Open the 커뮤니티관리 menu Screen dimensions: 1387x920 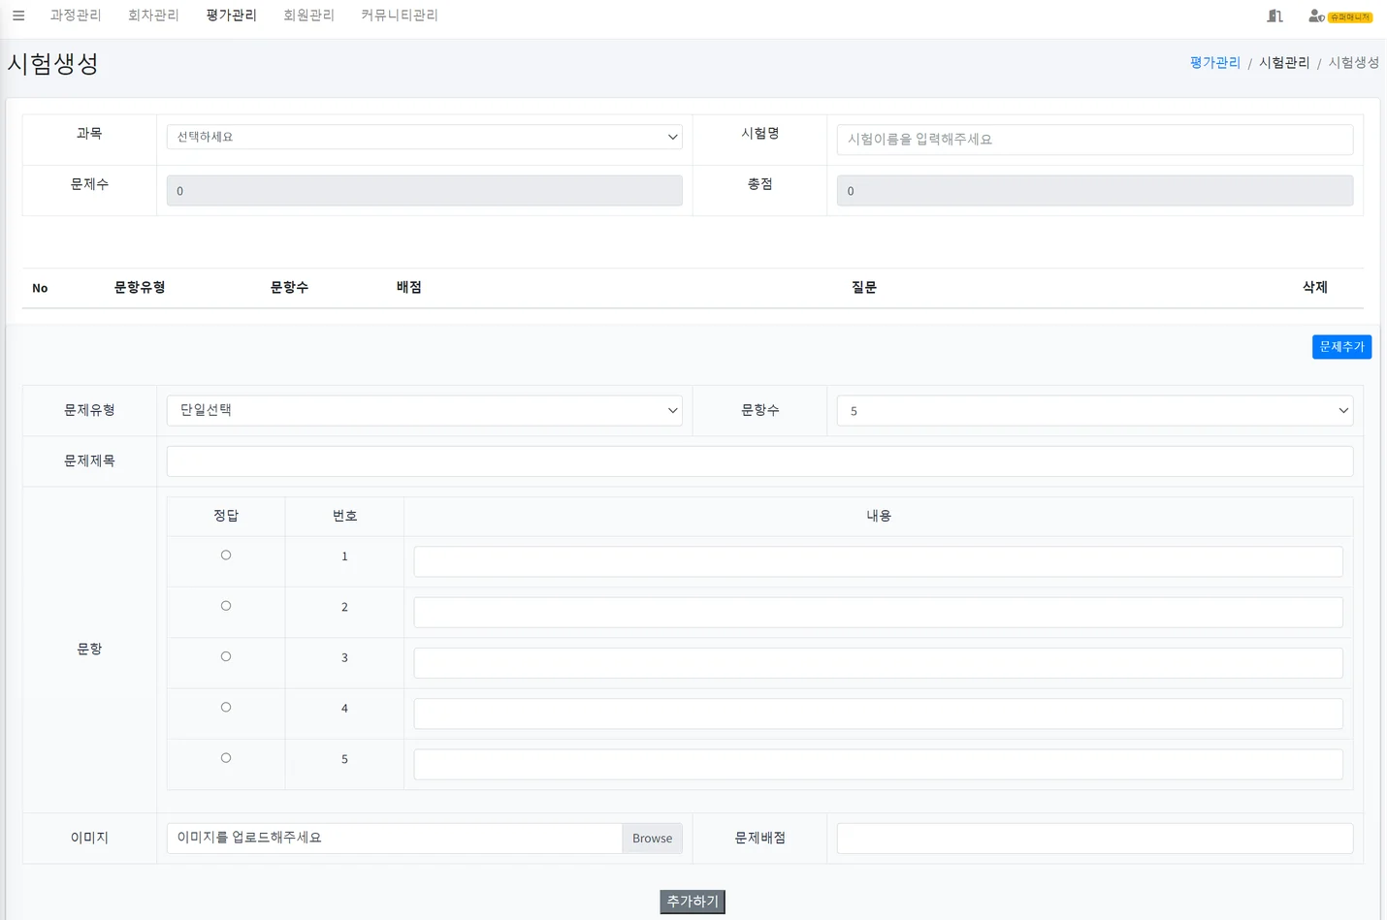click(x=400, y=16)
